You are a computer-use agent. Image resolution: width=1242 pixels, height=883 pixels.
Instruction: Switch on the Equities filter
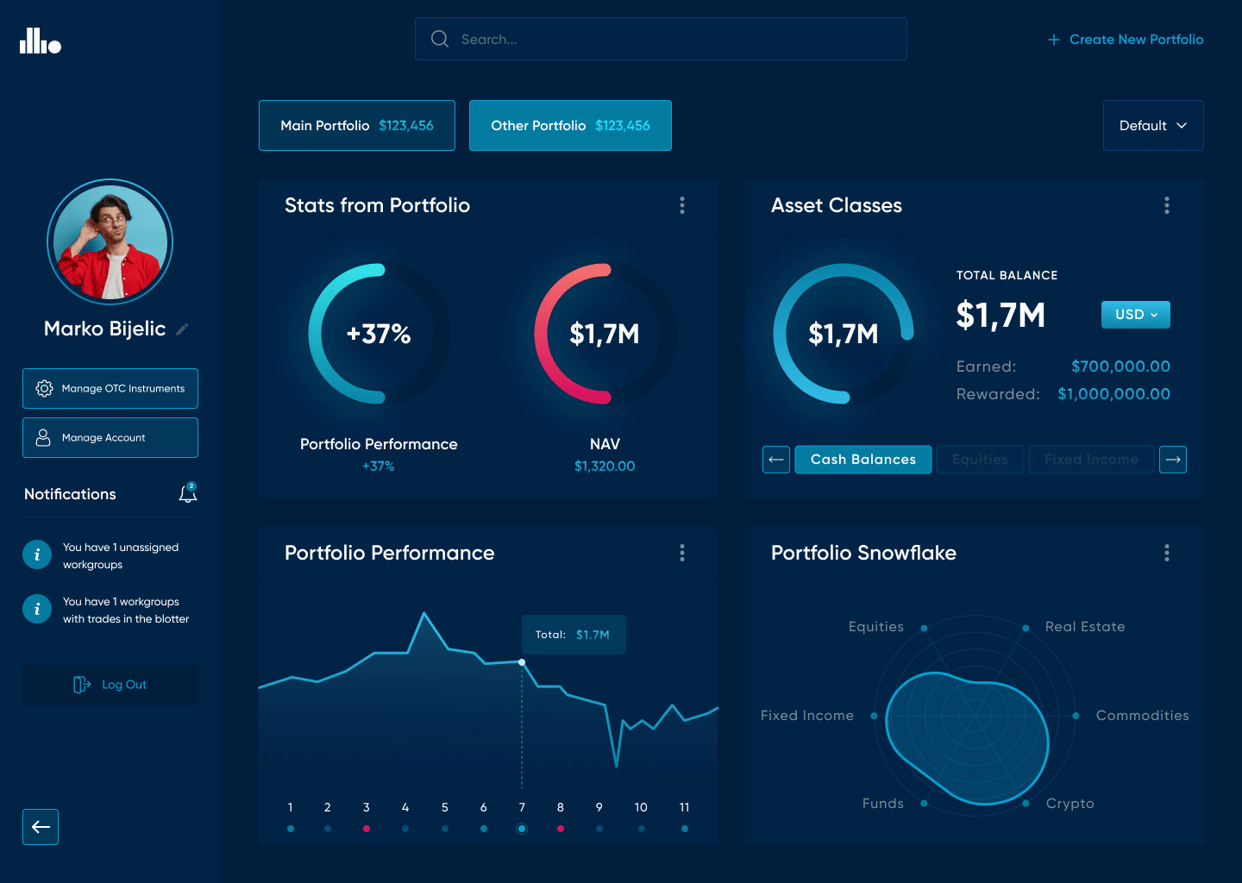pos(980,460)
